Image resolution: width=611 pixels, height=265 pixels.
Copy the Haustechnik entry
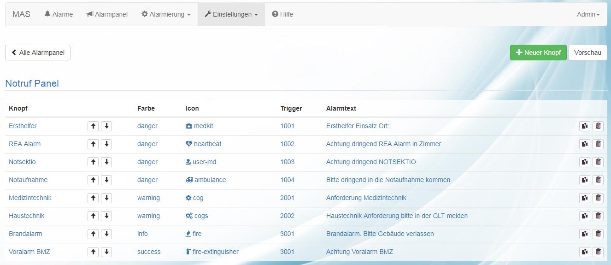point(585,216)
